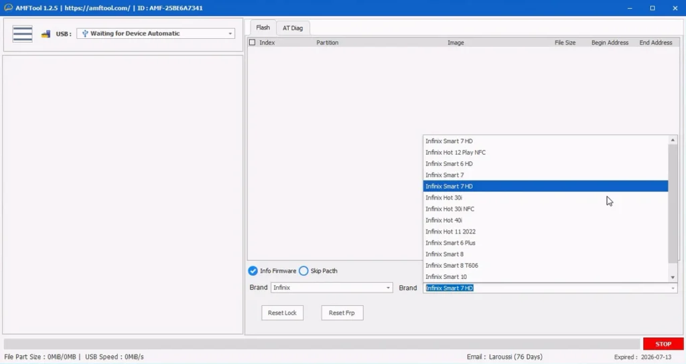Click the red STOP button

[663, 344]
